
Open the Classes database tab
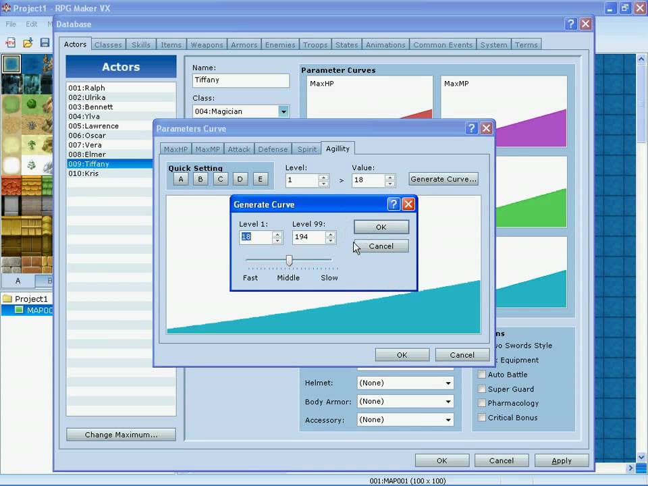point(108,45)
